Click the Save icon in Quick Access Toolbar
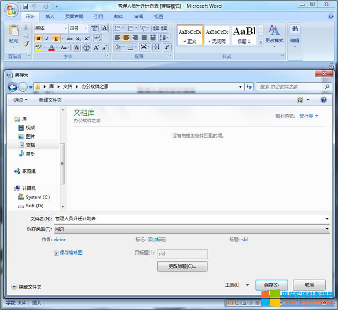 click(26, 6)
